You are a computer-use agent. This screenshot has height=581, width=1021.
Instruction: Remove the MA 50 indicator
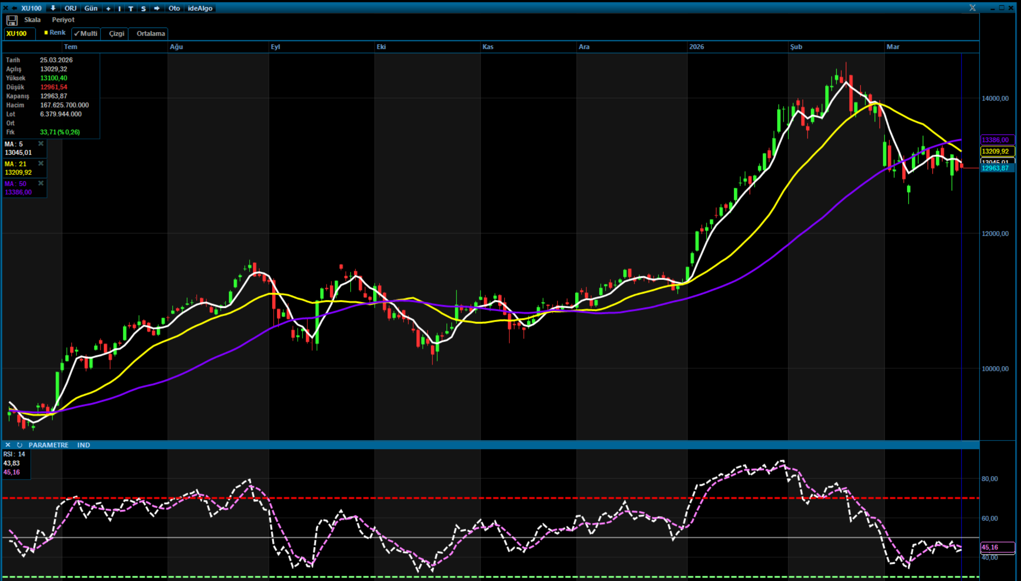point(41,183)
